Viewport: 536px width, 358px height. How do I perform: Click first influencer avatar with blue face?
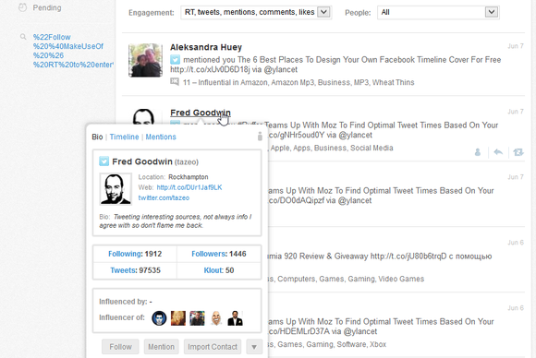pos(159,318)
